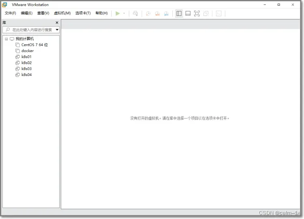The image size is (304, 219).
Task: Select 我的计算机 in the library tree
Action: pos(25,39)
